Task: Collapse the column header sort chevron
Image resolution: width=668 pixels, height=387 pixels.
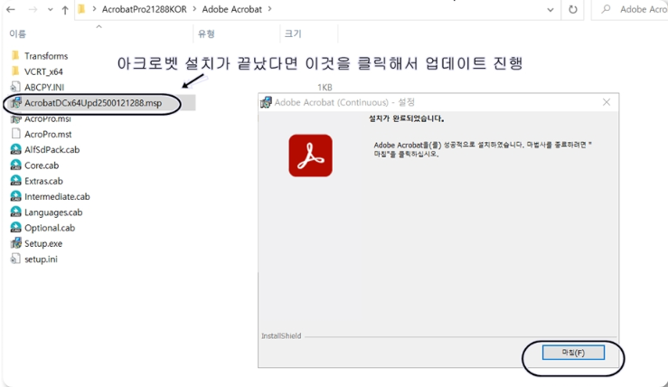Action: point(99,26)
